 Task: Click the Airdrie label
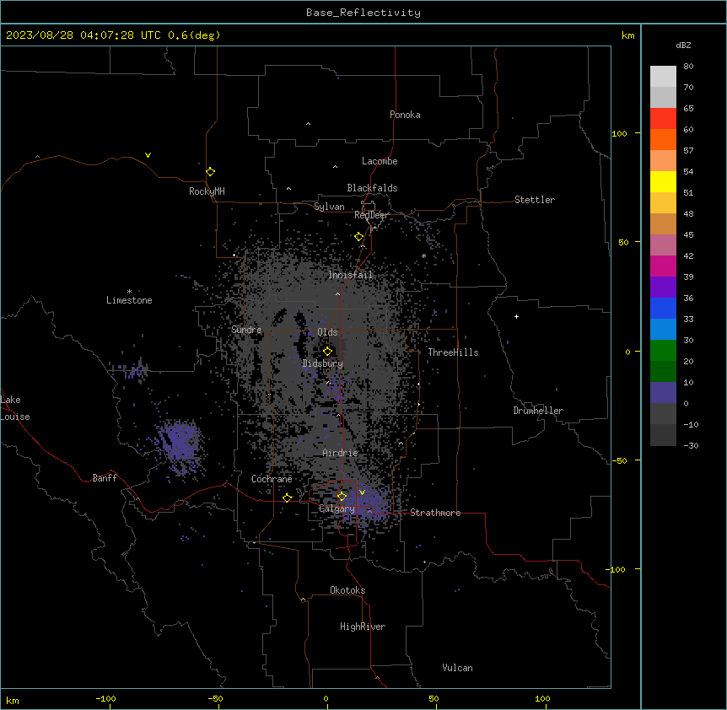click(x=341, y=453)
